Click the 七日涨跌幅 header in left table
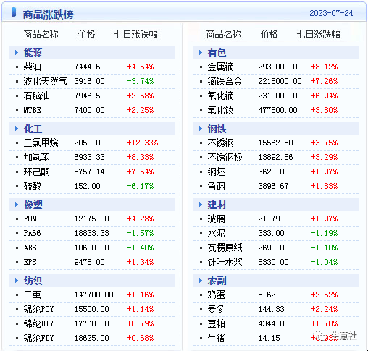Viewport: 368px width, 351px height. (x=136, y=34)
